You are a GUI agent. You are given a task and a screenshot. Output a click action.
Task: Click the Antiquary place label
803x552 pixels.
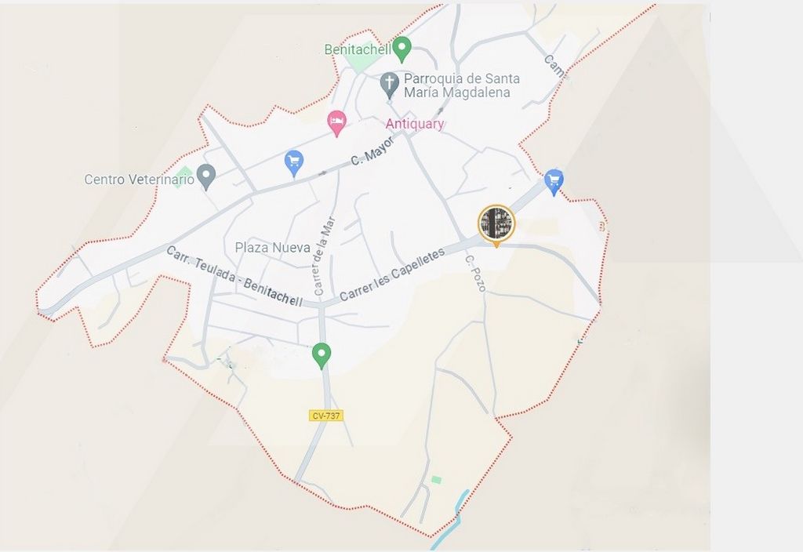point(415,123)
